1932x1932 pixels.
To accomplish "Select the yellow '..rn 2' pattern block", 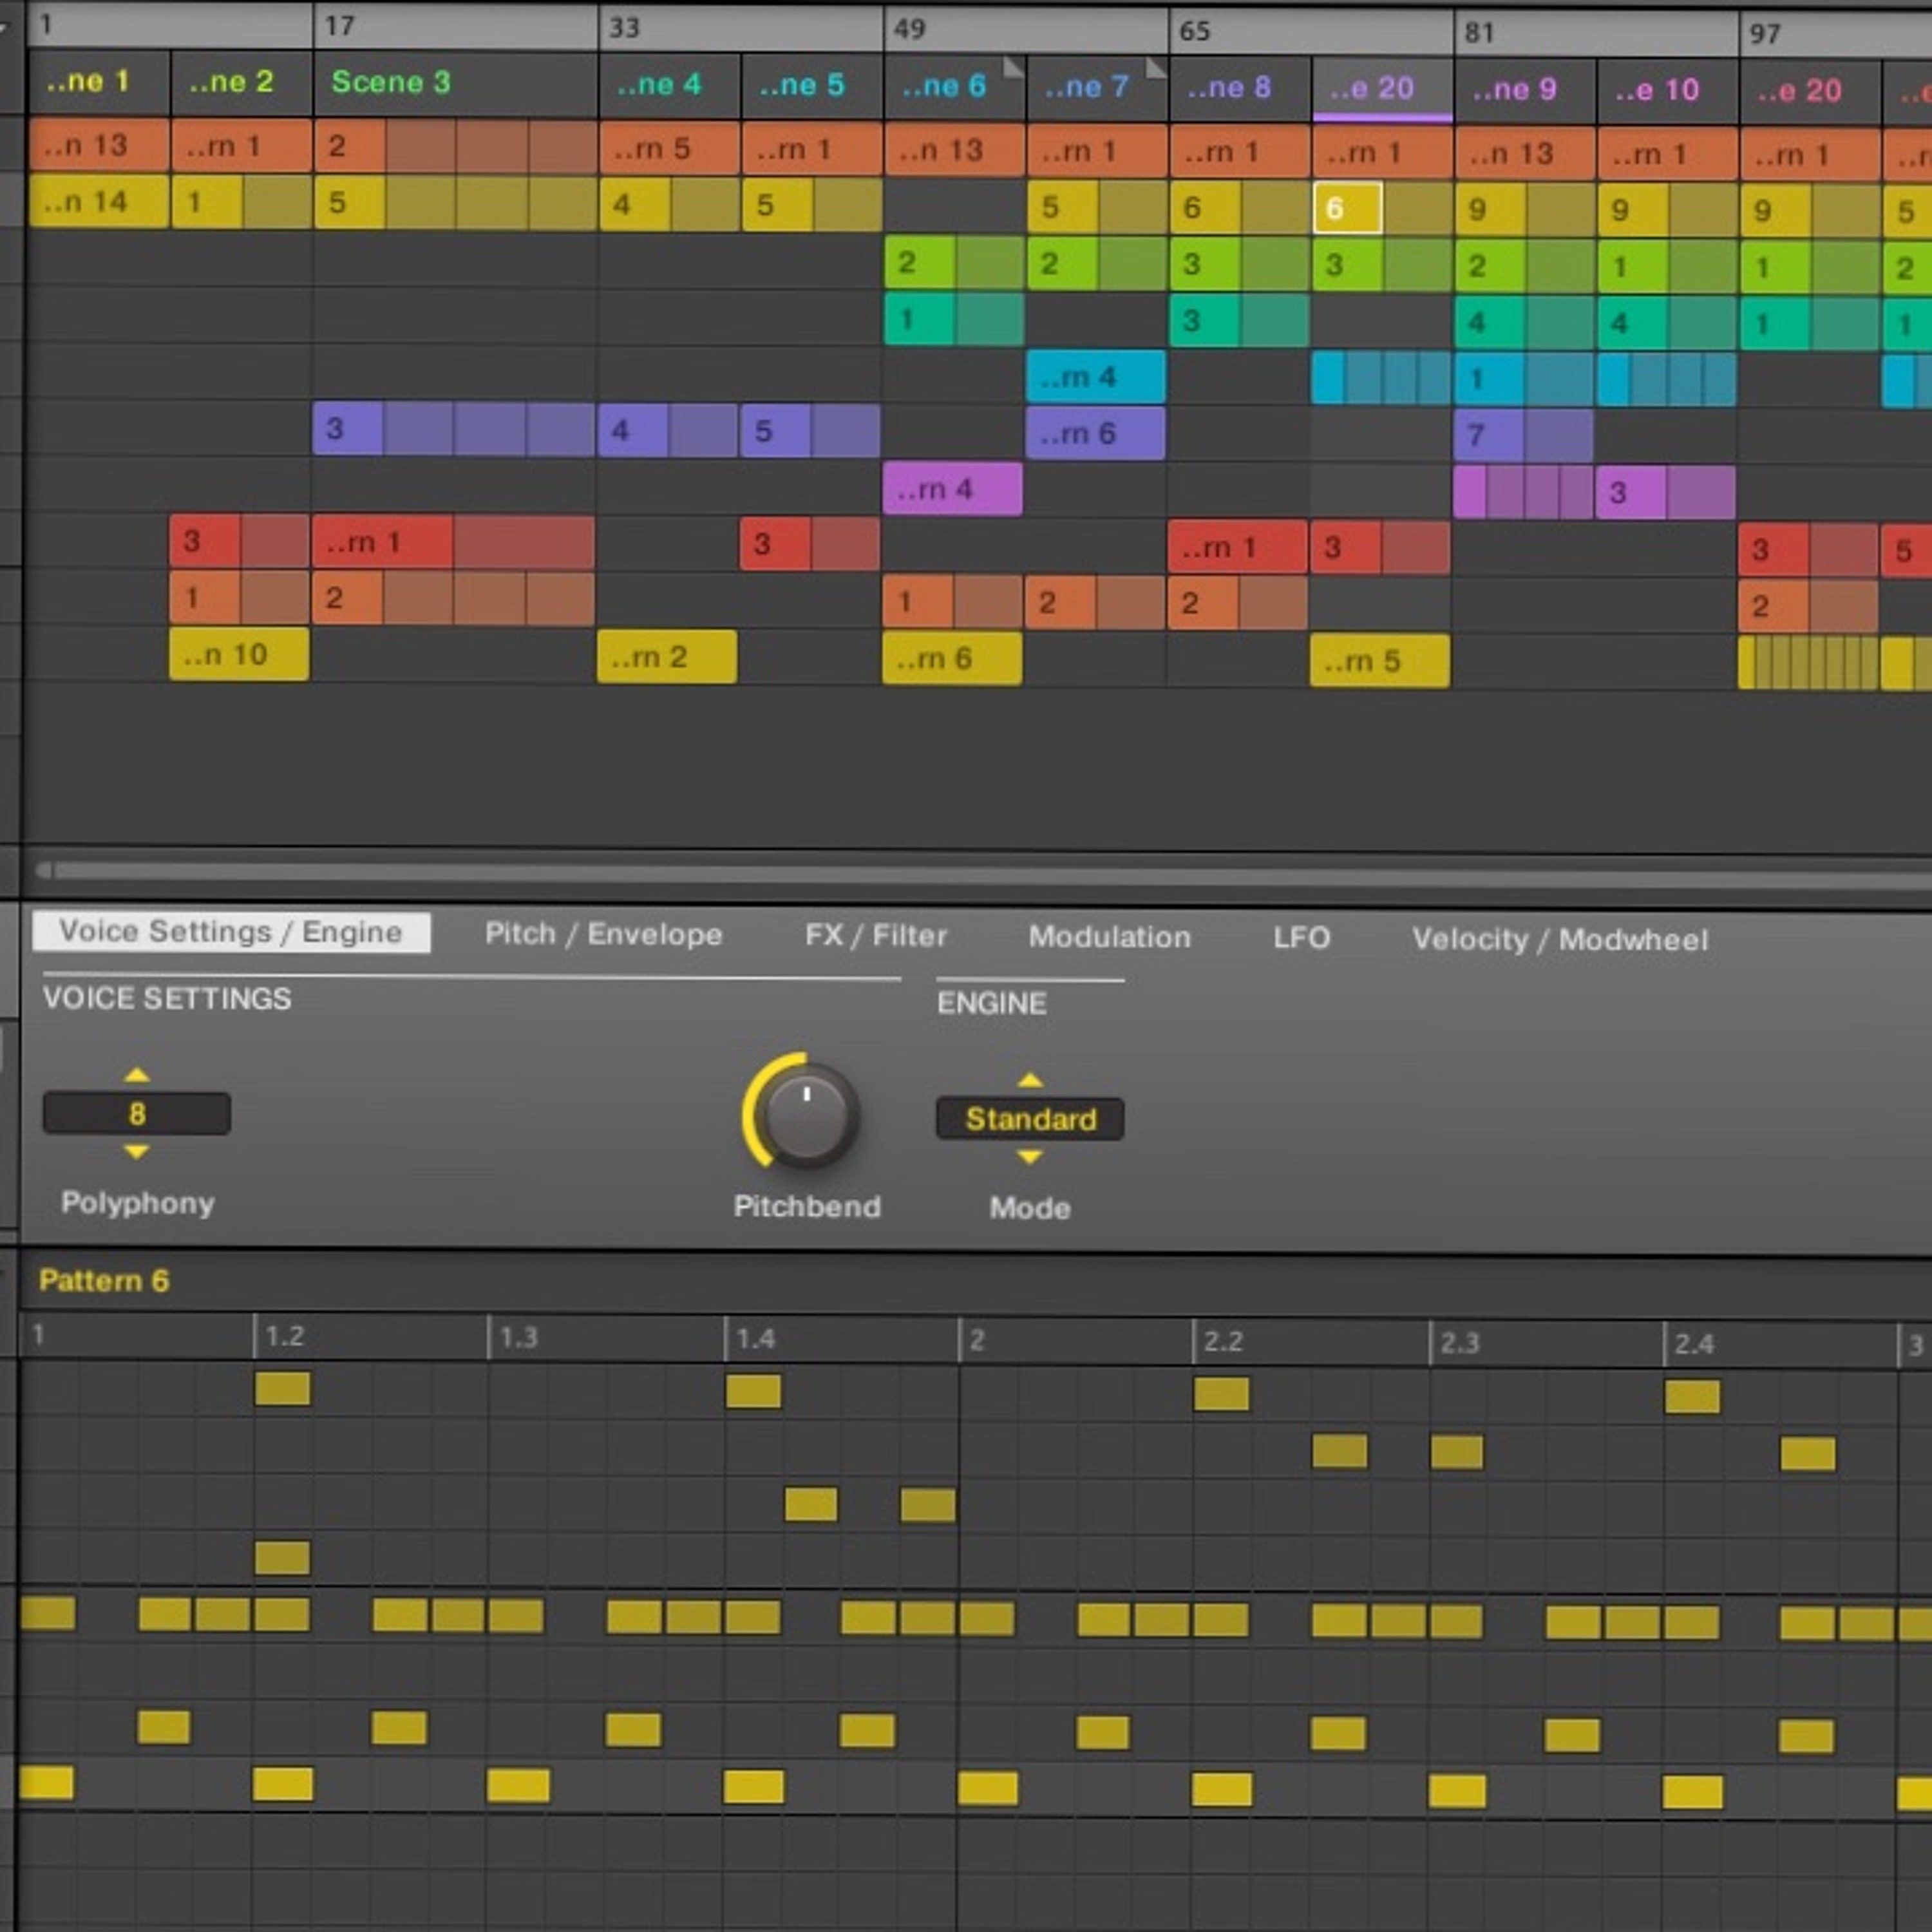I will coord(667,657).
